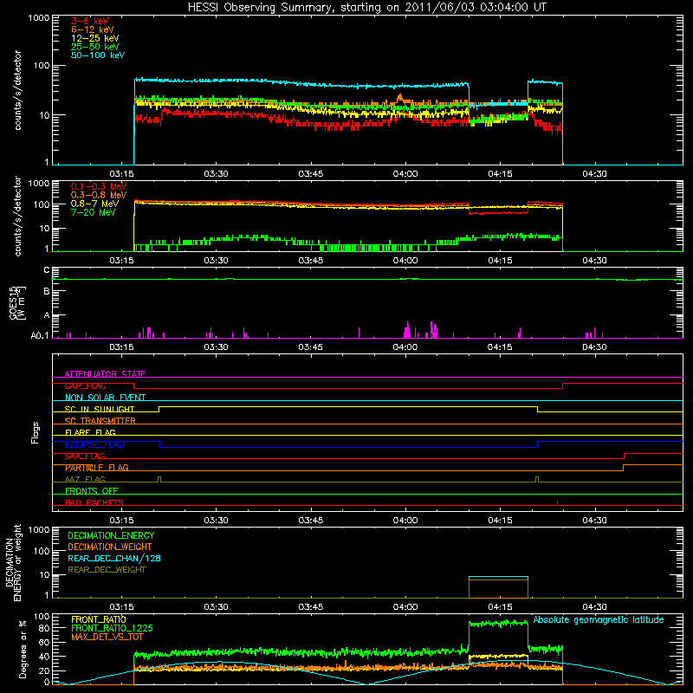The width and height of the screenshot is (693, 693).
Task: Click the 03:30 tick under the MeV plot
Action: click(x=216, y=261)
